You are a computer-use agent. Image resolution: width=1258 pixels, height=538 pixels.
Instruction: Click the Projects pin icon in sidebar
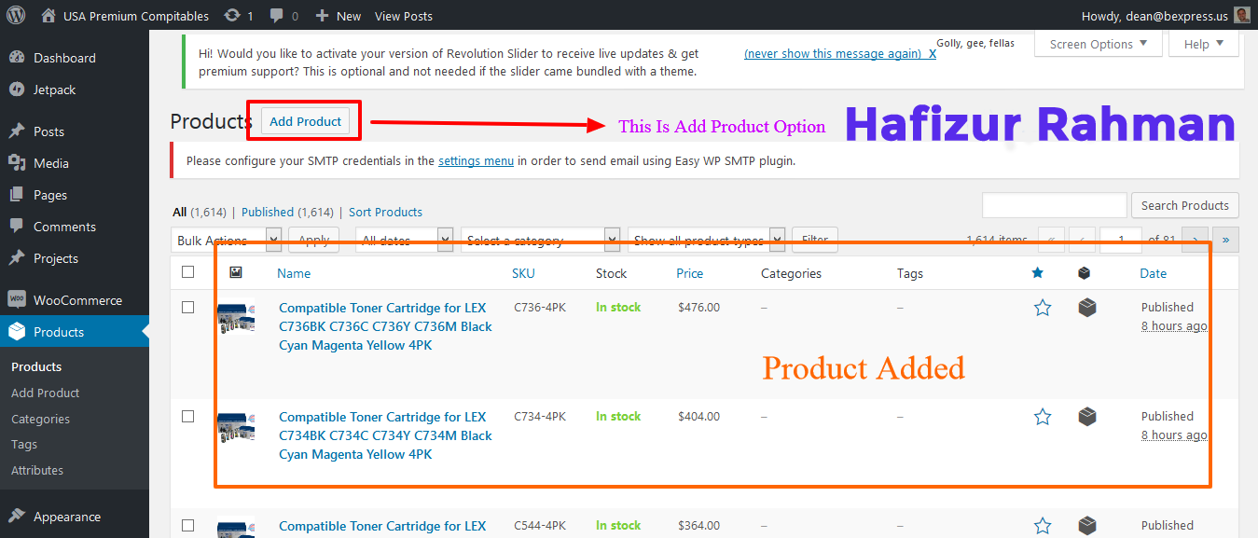point(17,258)
